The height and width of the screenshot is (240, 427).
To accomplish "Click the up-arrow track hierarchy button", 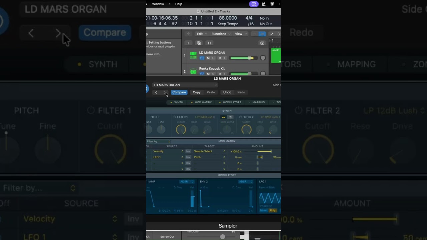I will [188, 34].
